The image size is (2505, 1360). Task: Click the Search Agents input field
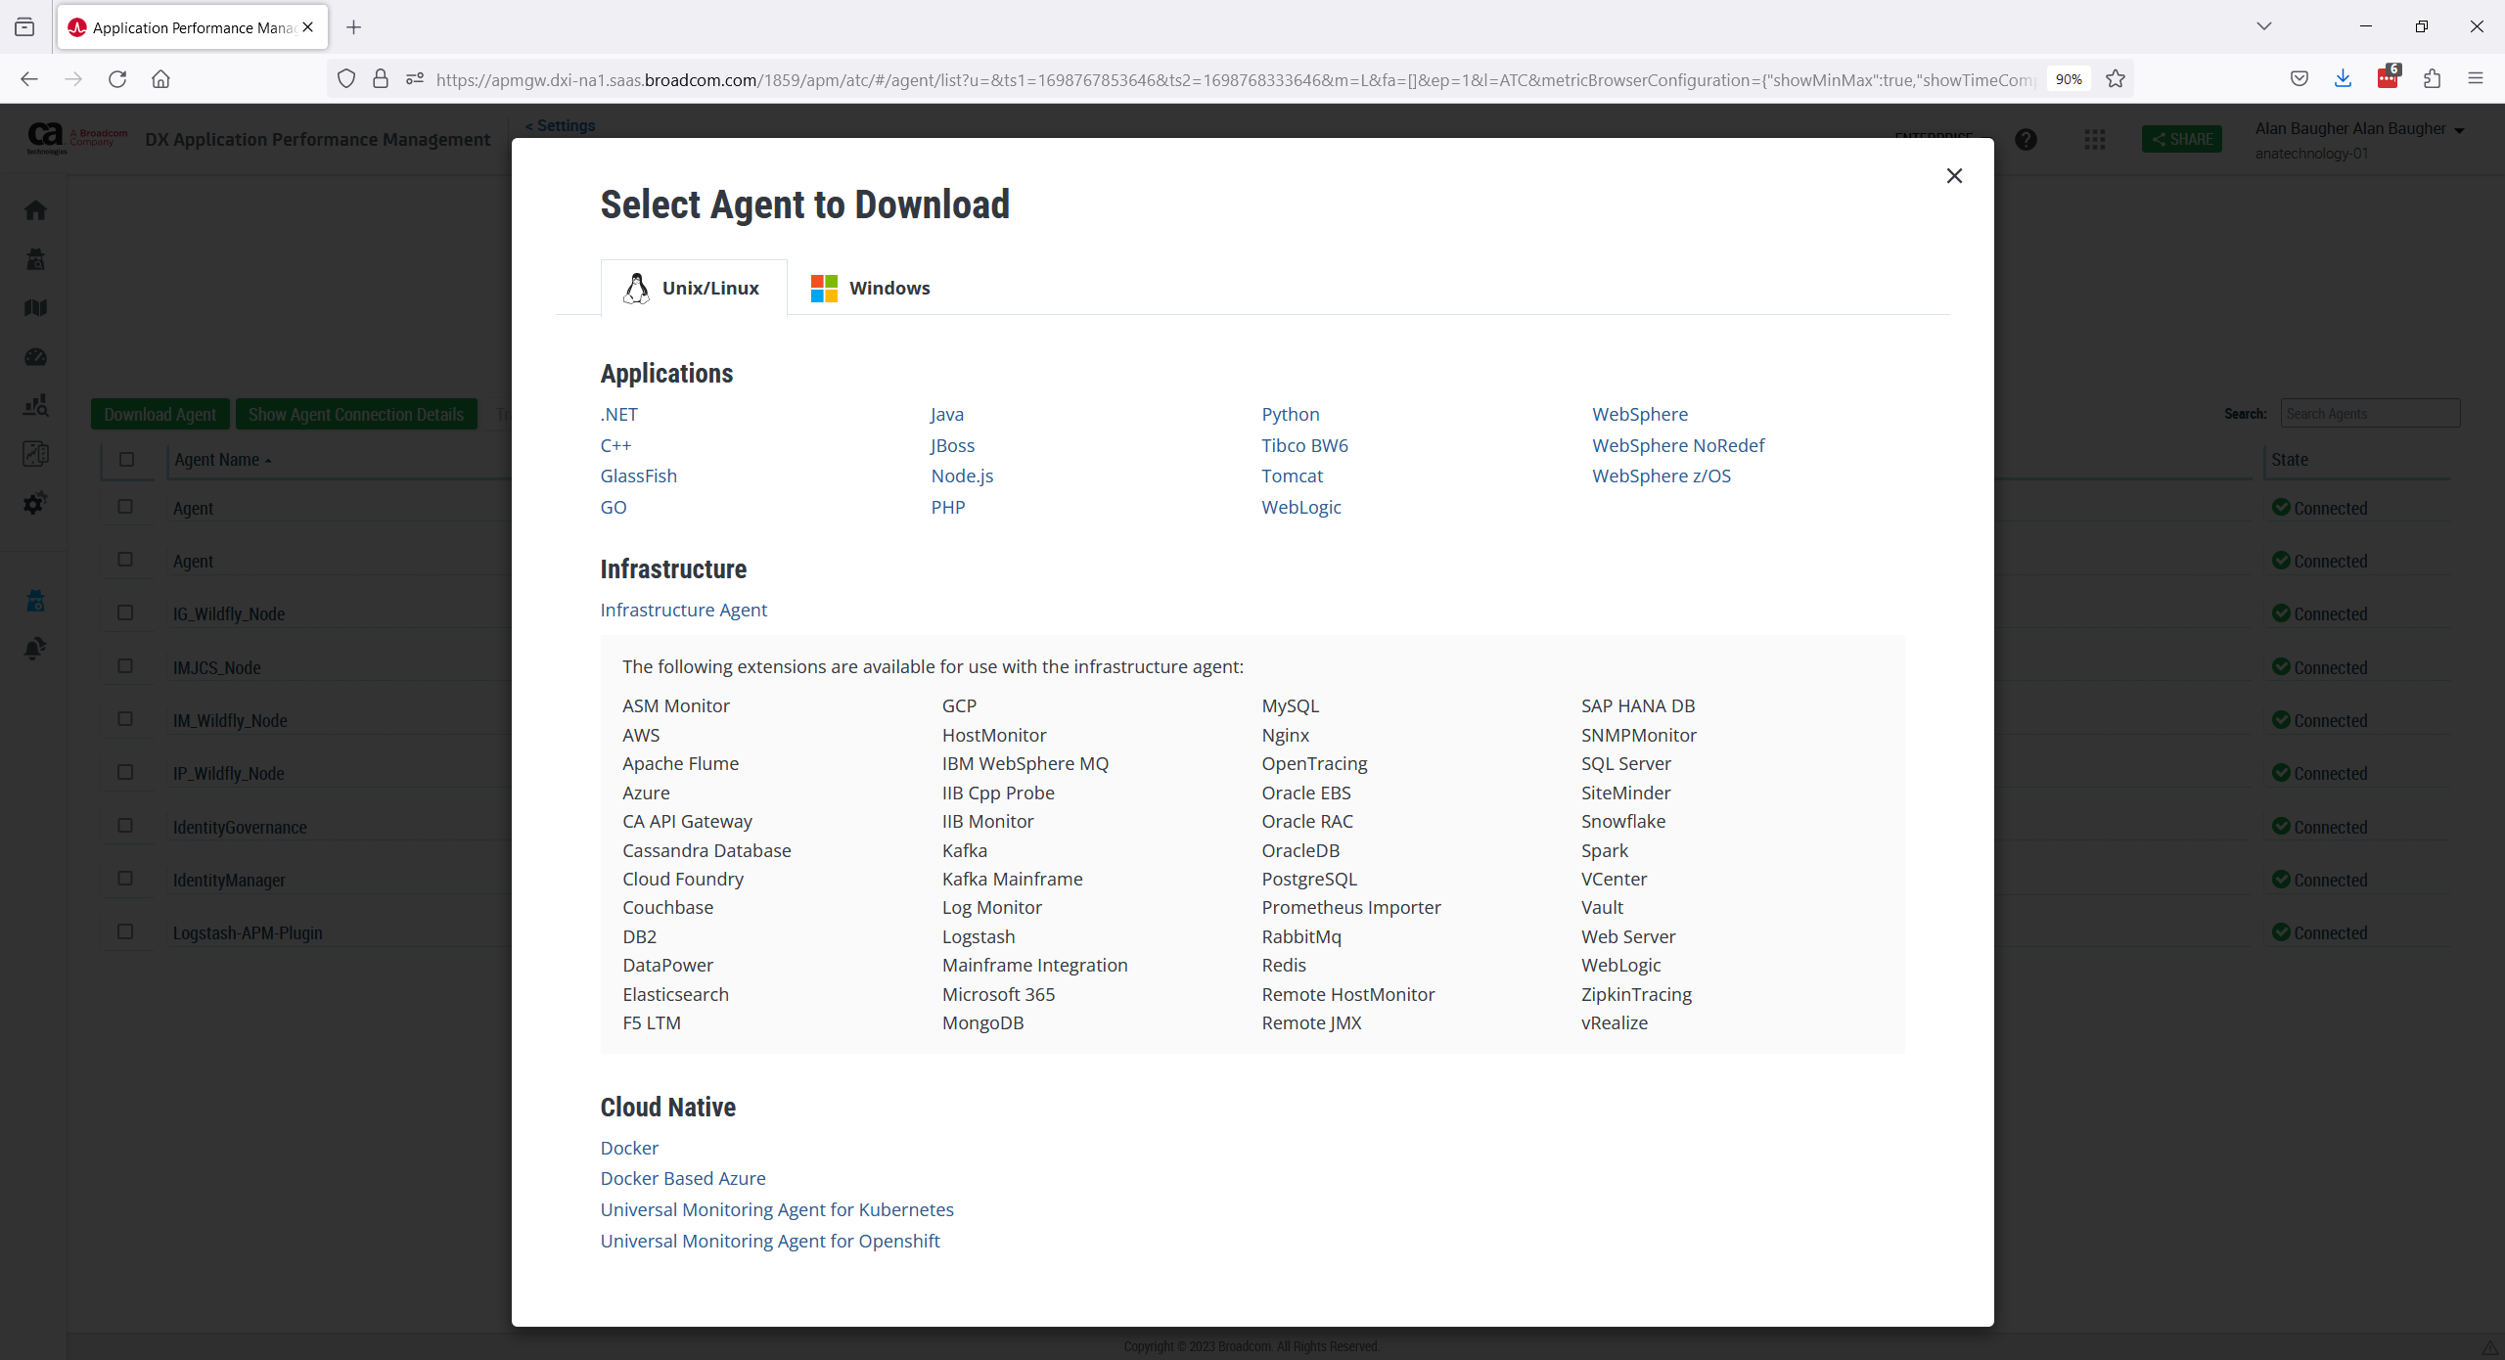click(x=2369, y=414)
